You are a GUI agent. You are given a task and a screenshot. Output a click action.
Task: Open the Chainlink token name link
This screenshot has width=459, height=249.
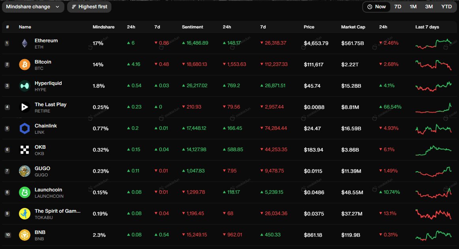coord(46,126)
